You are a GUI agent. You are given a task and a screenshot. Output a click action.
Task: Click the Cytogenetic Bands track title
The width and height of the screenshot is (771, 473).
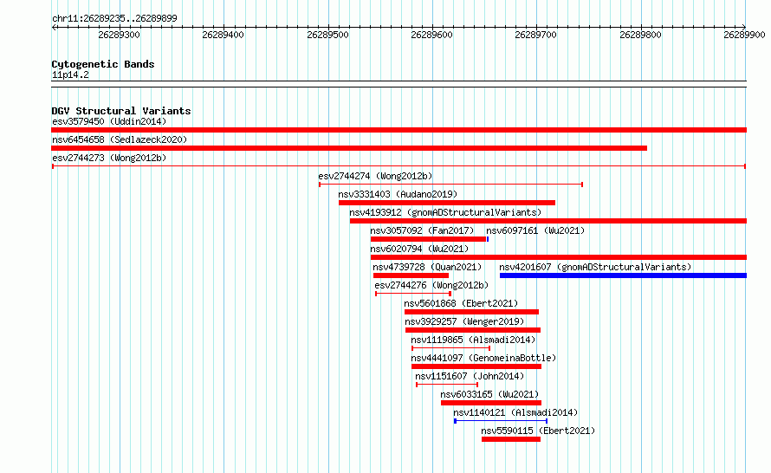103,64
